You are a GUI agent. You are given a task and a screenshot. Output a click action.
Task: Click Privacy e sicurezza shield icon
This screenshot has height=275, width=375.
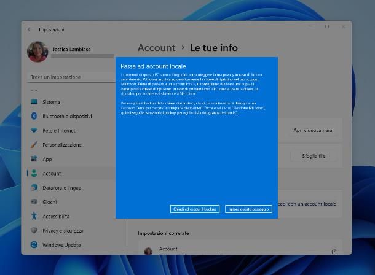point(34,230)
